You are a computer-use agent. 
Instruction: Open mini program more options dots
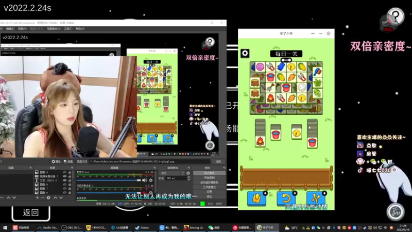pos(313,34)
